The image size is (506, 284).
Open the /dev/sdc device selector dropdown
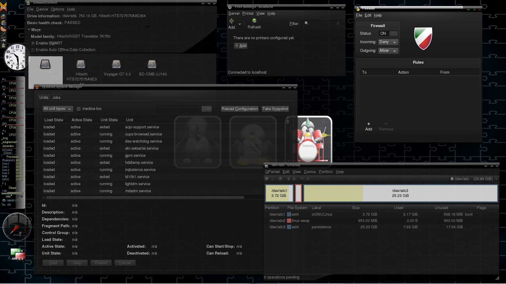point(474,179)
